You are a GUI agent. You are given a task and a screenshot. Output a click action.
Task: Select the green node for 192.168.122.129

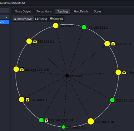(x=41, y=120)
